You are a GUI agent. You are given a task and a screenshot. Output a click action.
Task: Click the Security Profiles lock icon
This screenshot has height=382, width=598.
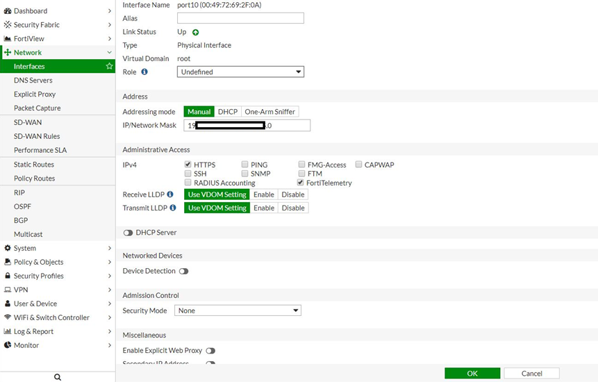pyautogui.click(x=8, y=276)
